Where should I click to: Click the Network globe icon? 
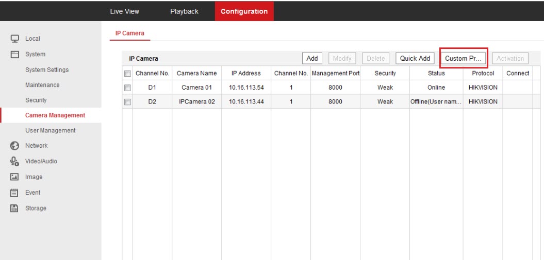pos(15,146)
